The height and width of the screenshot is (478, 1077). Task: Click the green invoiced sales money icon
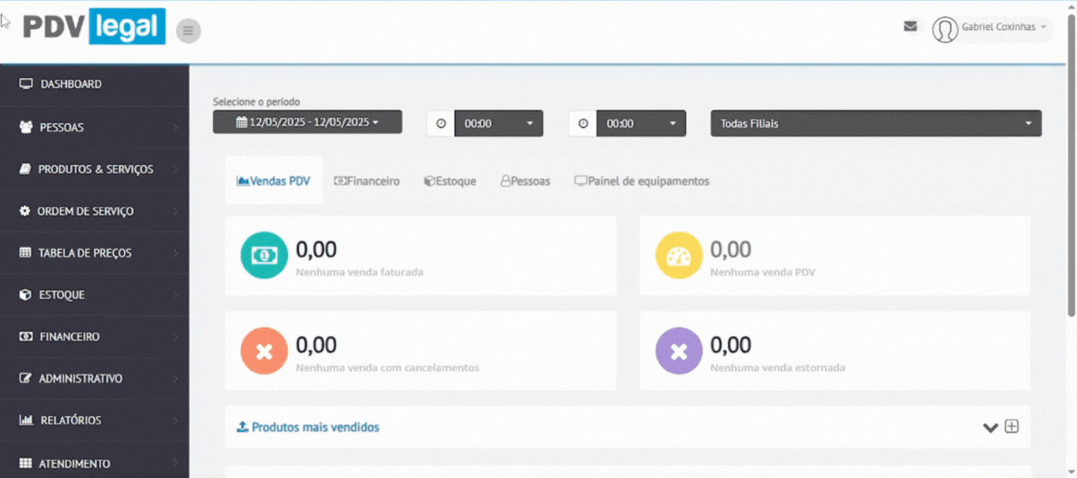[x=264, y=256]
